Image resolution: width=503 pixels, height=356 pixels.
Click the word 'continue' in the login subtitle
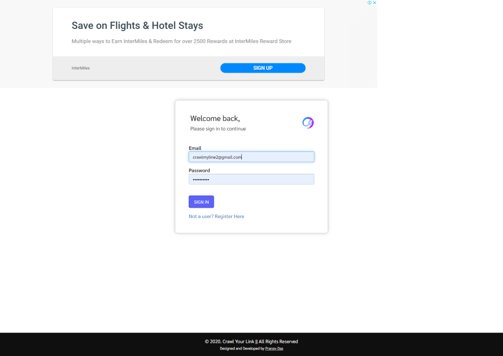click(236, 129)
